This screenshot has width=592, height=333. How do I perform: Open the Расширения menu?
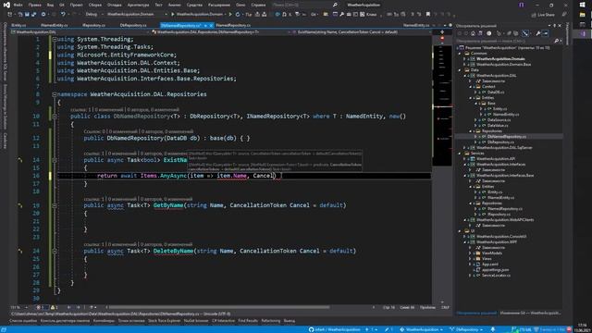click(x=219, y=5)
